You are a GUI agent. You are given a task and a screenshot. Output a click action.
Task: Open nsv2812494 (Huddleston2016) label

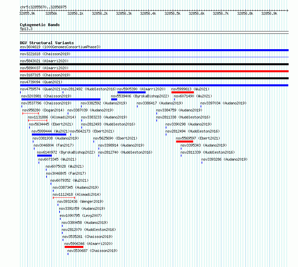tap(193, 131)
